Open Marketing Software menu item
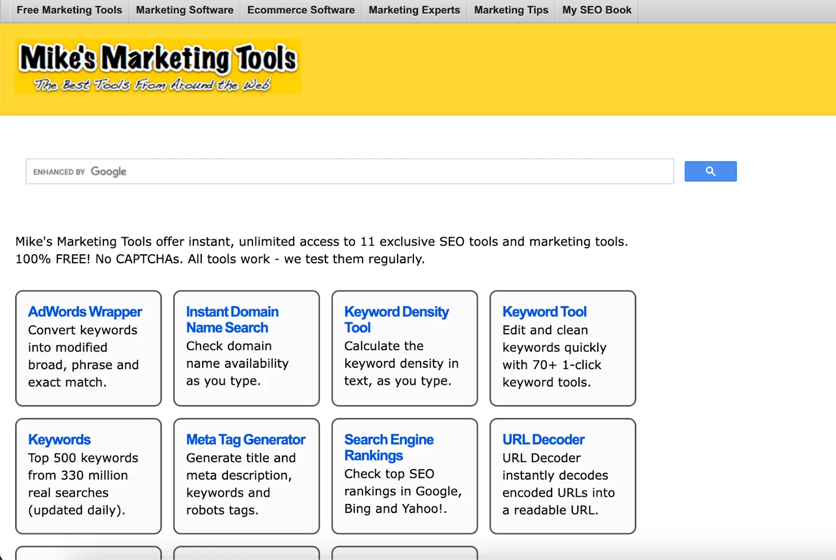Image resolution: width=836 pixels, height=560 pixels. coord(184,10)
